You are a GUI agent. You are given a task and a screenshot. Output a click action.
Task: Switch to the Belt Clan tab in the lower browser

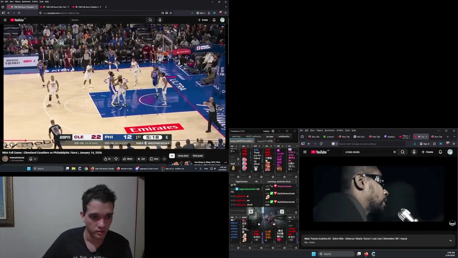(x=359, y=137)
